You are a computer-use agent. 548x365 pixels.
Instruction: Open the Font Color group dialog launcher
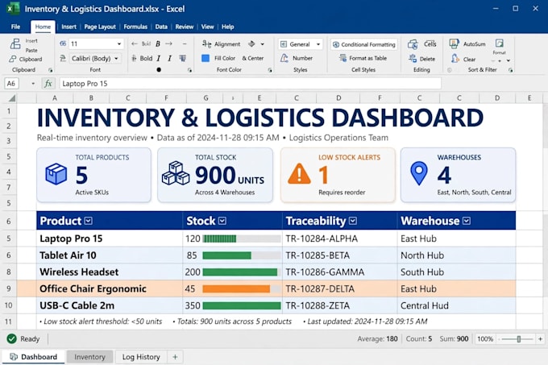(x=270, y=70)
